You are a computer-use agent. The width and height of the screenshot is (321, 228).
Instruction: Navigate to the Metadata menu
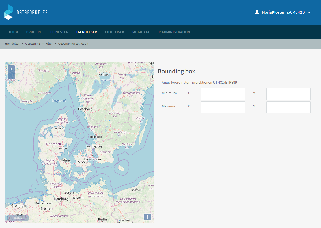pos(141,32)
